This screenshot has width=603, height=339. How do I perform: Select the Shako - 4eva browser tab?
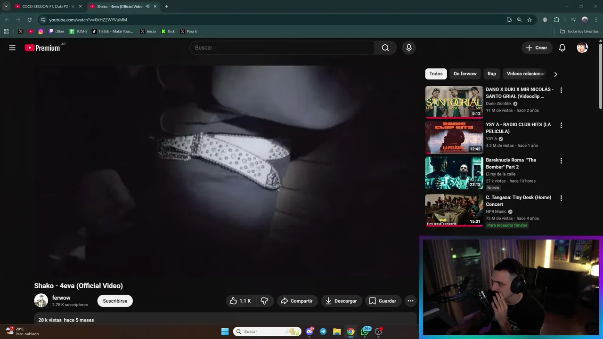point(120,7)
